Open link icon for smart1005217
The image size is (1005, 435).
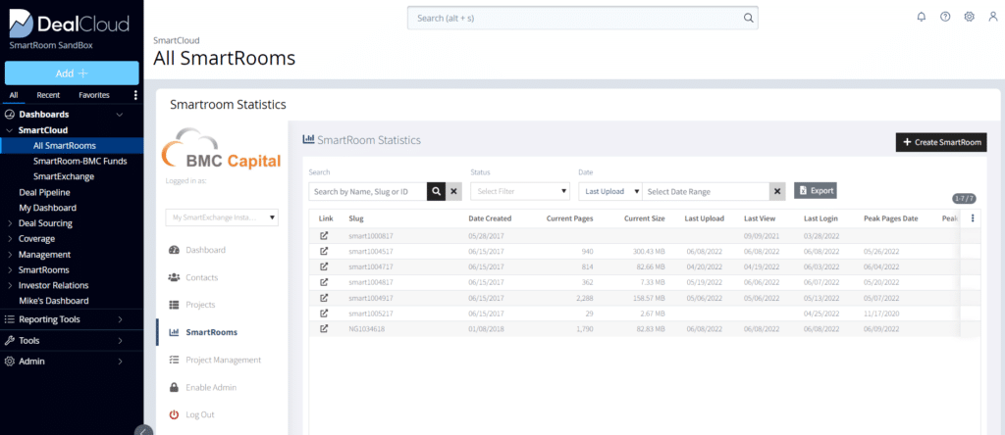point(324,313)
